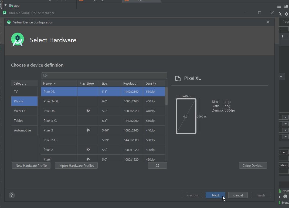Click the Play Store icon on Pixel 3a row
Viewport: 289px width, 208px height.
(x=88, y=111)
